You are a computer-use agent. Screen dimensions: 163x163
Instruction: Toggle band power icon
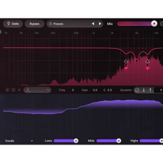tap(7, 90)
